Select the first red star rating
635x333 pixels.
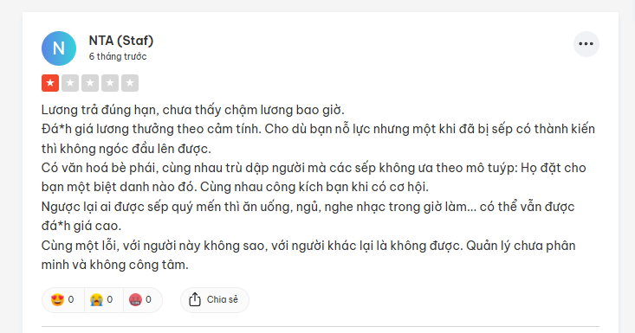tap(50, 83)
